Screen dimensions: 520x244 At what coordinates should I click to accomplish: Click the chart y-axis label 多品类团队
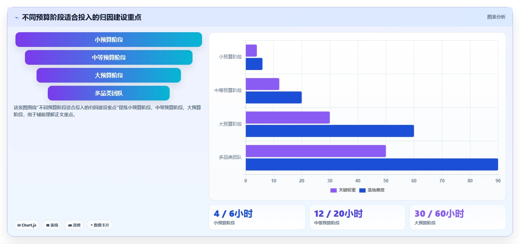pyautogui.click(x=230, y=158)
